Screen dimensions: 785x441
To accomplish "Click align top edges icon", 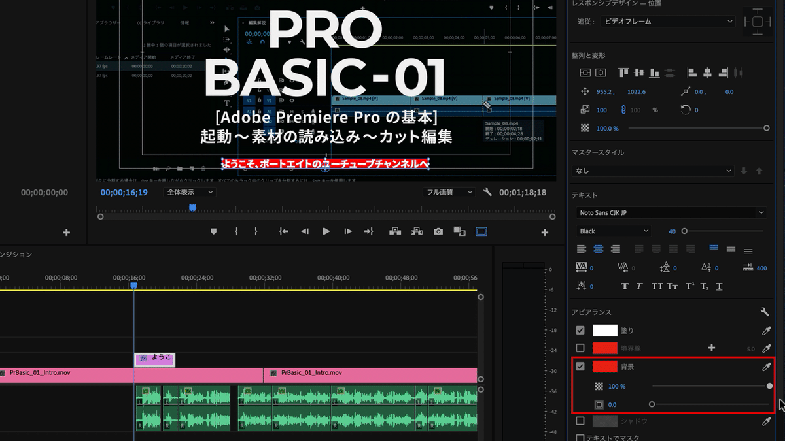I will point(624,73).
